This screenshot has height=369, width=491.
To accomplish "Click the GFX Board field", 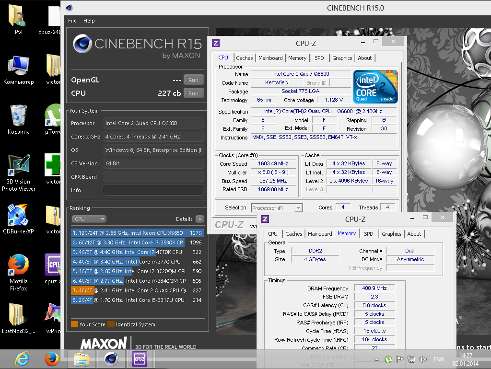I will 153,177.
